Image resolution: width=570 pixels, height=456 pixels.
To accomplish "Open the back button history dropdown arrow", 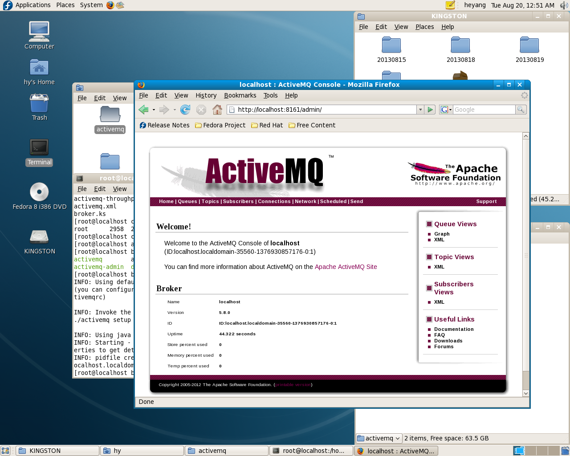I will pos(154,110).
